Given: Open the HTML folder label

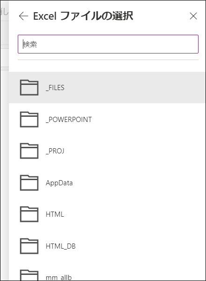Looking at the screenshot, I should point(55,214).
